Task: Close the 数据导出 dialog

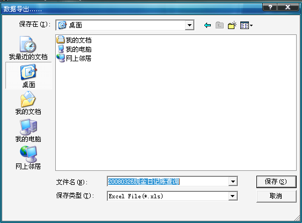Action: tap(288, 7)
